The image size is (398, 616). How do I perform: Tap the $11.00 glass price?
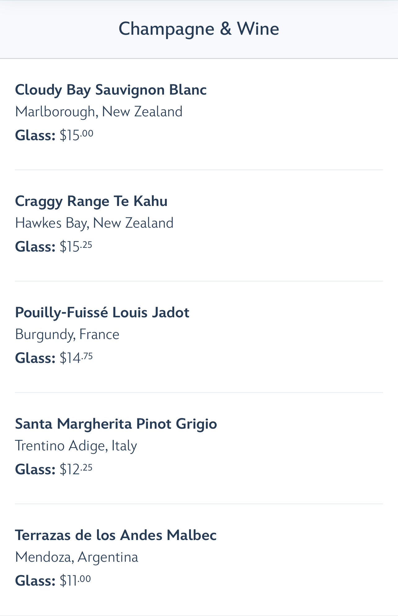[75, 581]
